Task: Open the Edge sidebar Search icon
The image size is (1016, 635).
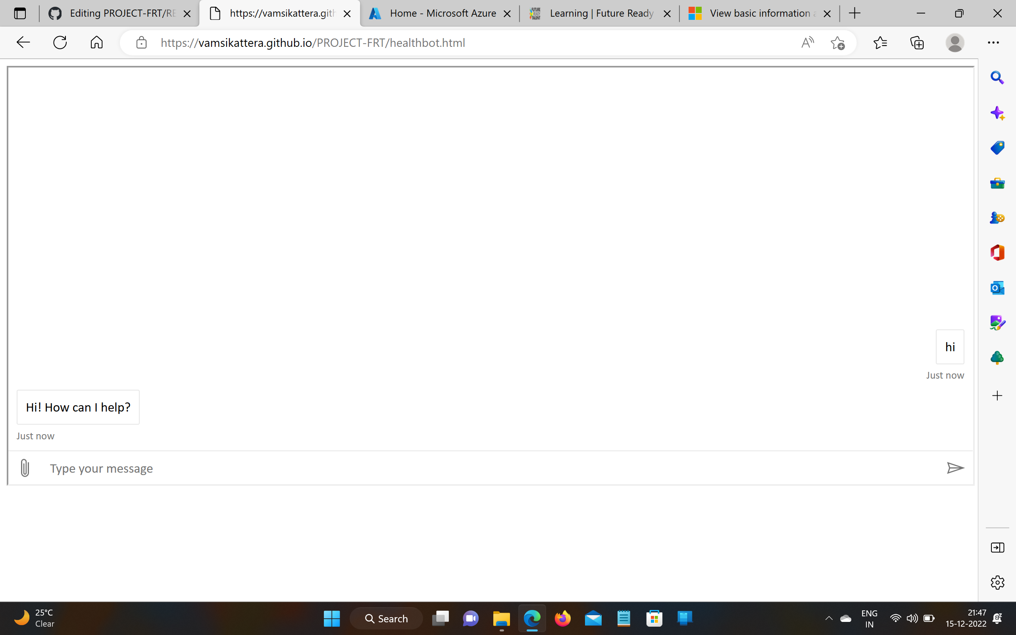Action: pyautogui.click(x=997, y=78)
